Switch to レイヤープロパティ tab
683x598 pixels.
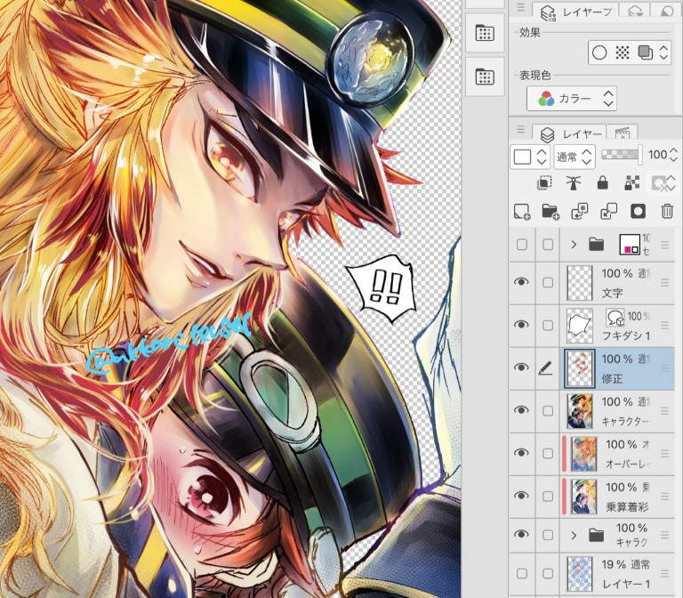[x=576, y=12]
